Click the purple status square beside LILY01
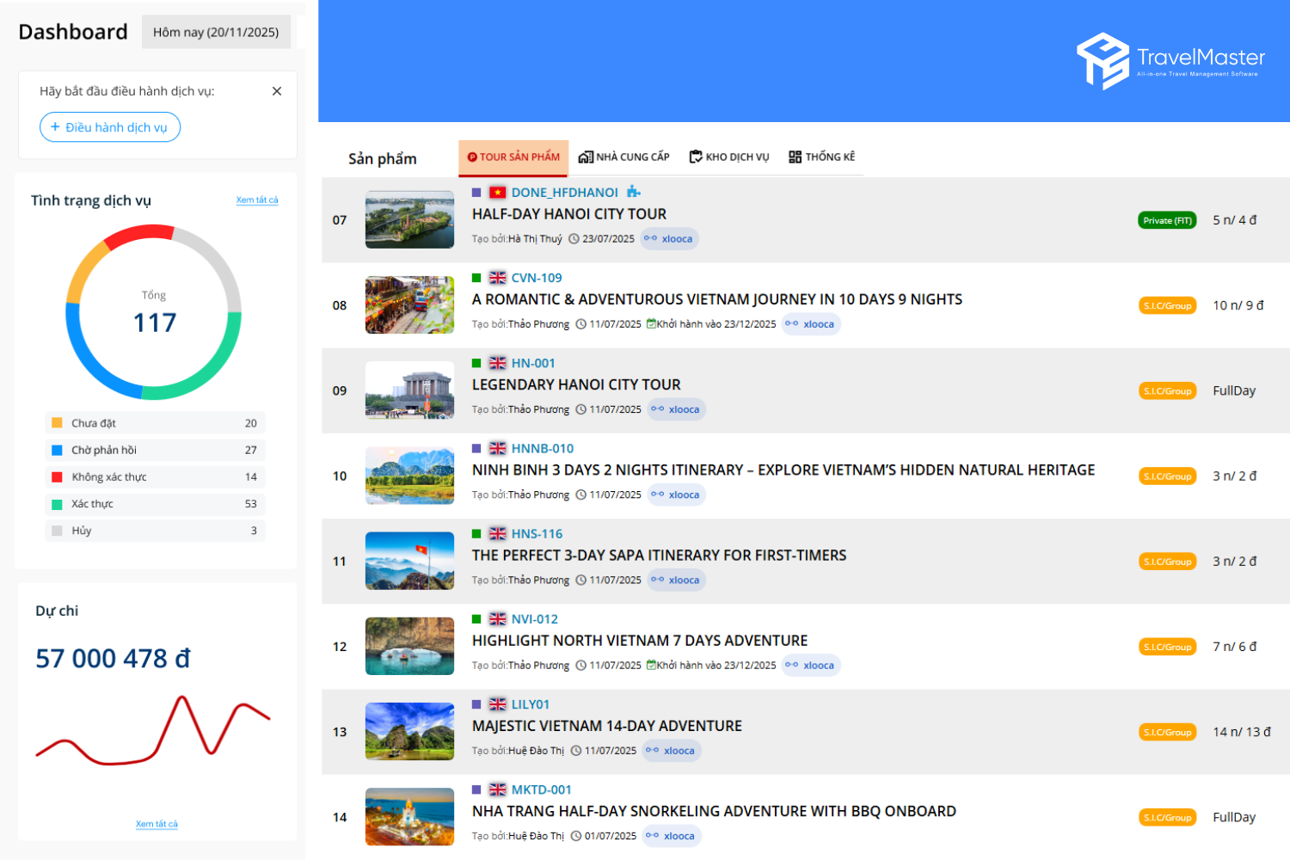1290x860 pixels. [476, 704]
